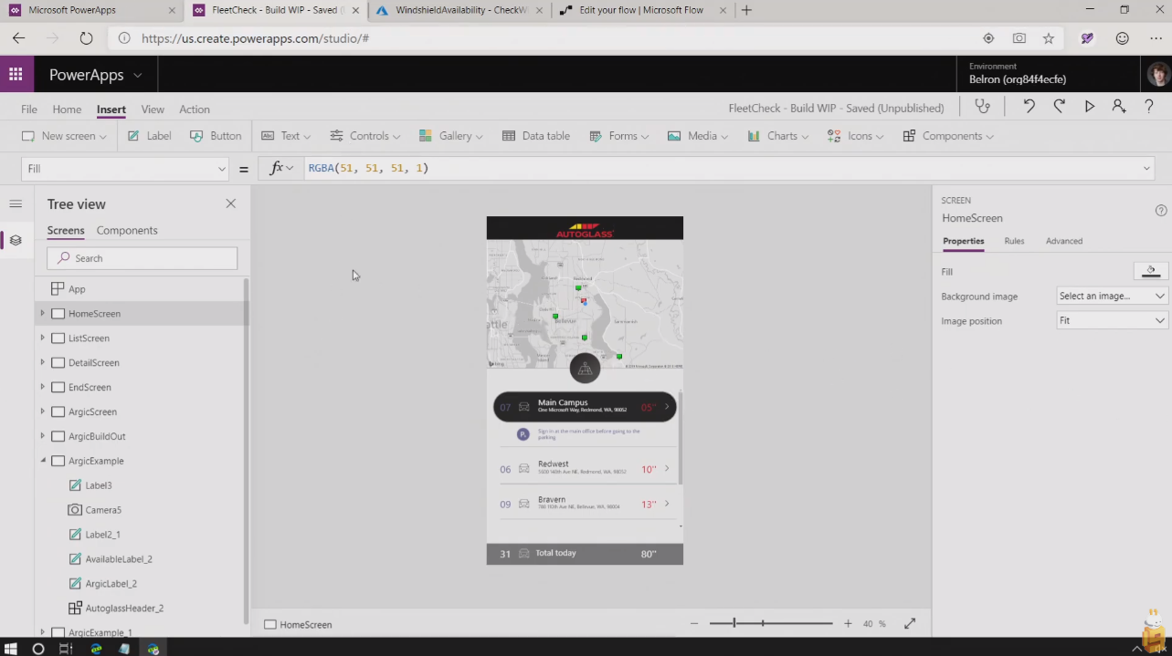Image resolution: width=1172 pixels, height=656 pixels.
Task: Open the PowerApps brand dropdown chevron
Action: (138, 75)
